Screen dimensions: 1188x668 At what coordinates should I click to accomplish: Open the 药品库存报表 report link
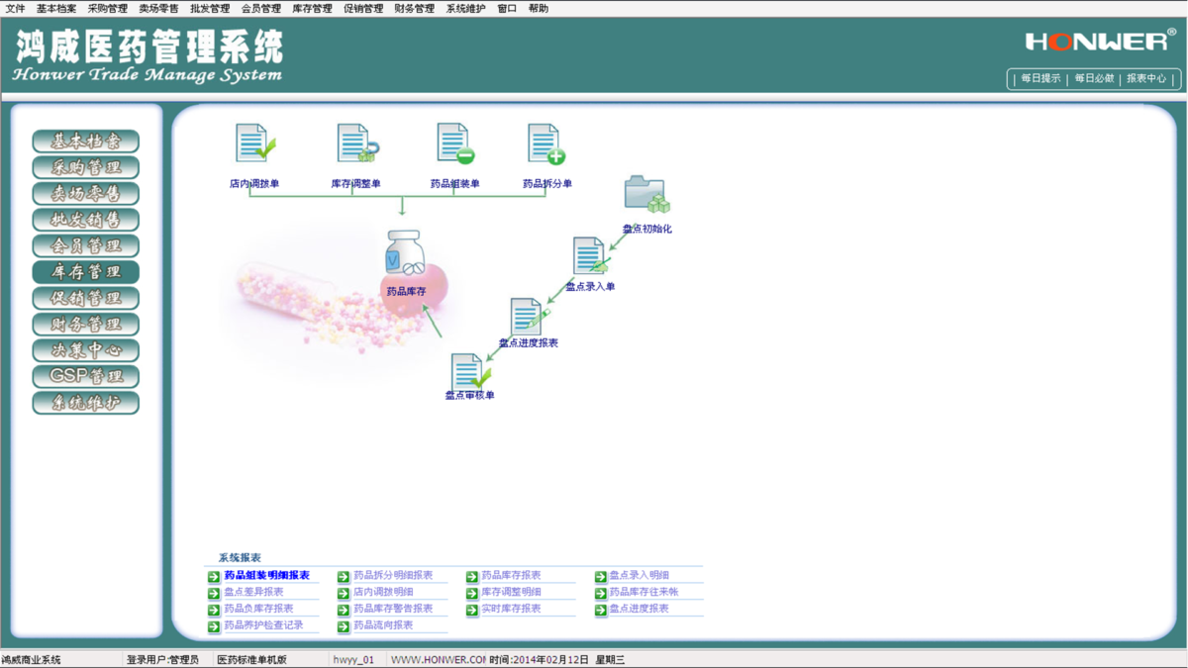pos(511,575)
